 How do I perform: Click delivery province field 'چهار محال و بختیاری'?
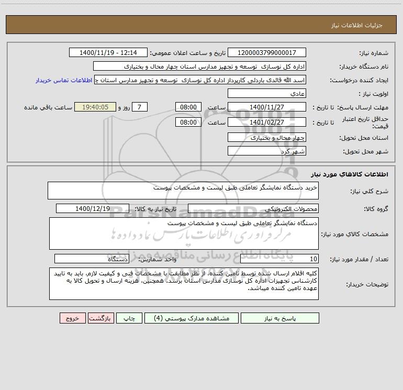267,138
